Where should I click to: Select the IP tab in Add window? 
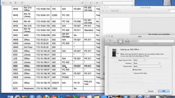coord(120,42)
